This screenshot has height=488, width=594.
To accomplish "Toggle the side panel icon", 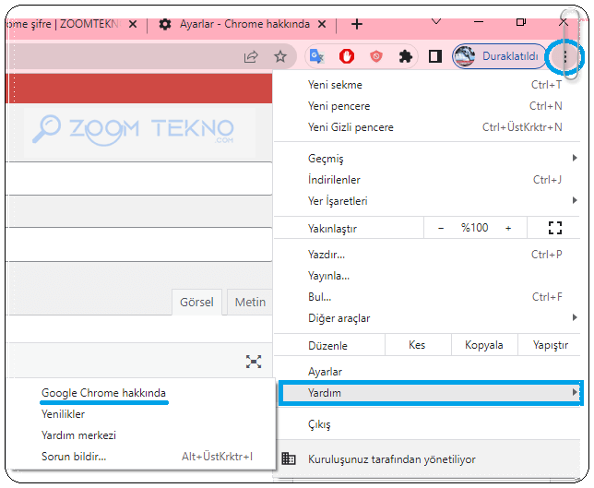I will click(435, 57).
